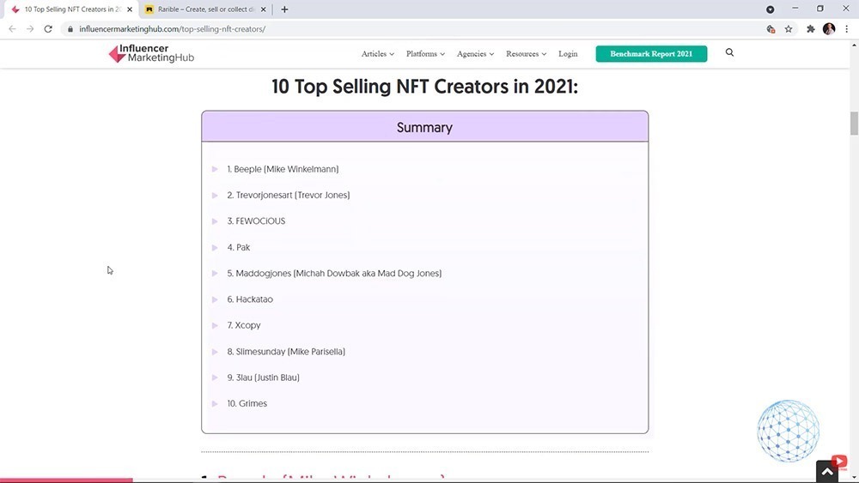Screen dimensions: 859x483
Task: Click the Benchmark Report 2021 button
Action: click(651, 53)
